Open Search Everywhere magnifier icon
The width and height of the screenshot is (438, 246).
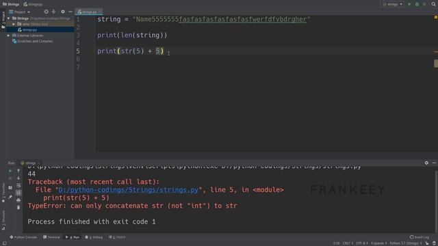(433, 4)
